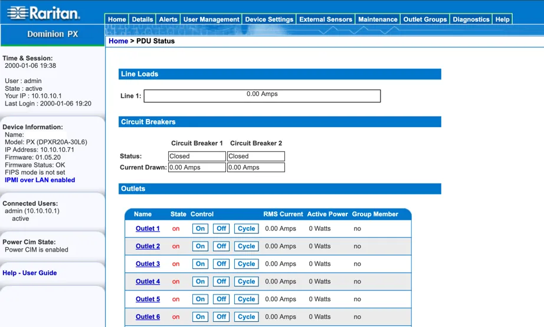
Task: Open the Outlet 3 link
Action: [x=148, y=264]
